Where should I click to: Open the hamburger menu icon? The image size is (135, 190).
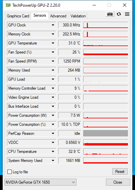point(127,14)
